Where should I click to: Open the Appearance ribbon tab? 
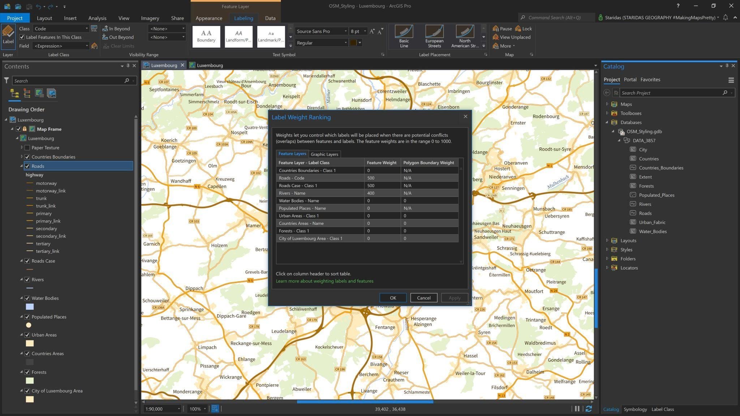pyautogui.click(x=209, y=18)
